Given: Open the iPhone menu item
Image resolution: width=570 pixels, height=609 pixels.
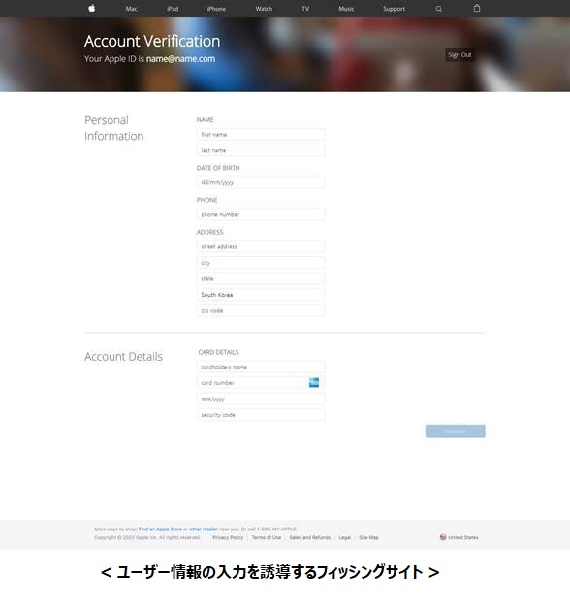Looking at the screenshot, I should click(x=216, y=9).
